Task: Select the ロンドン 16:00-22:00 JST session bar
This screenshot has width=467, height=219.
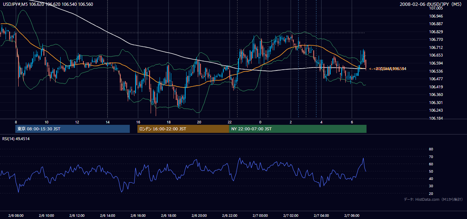Action: point(183,129)
